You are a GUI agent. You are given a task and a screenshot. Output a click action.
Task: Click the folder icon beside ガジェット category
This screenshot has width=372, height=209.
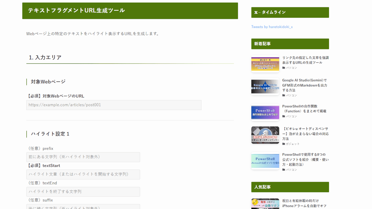pyautogui.click(x=284, y=144)
